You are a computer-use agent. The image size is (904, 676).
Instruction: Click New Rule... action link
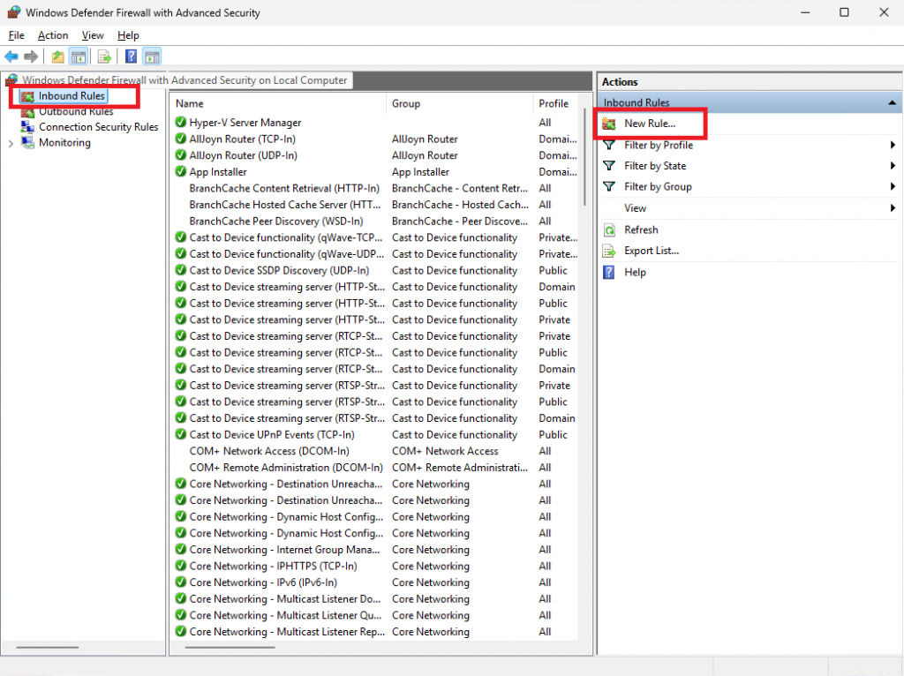[x=650, y=124]
